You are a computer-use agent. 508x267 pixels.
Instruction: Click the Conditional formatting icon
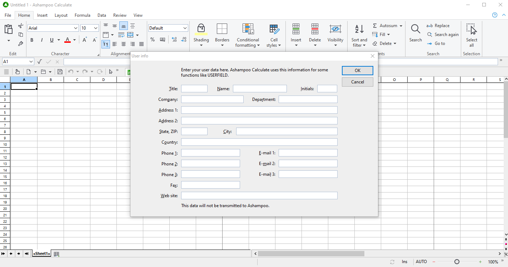(x=248, y=29)
